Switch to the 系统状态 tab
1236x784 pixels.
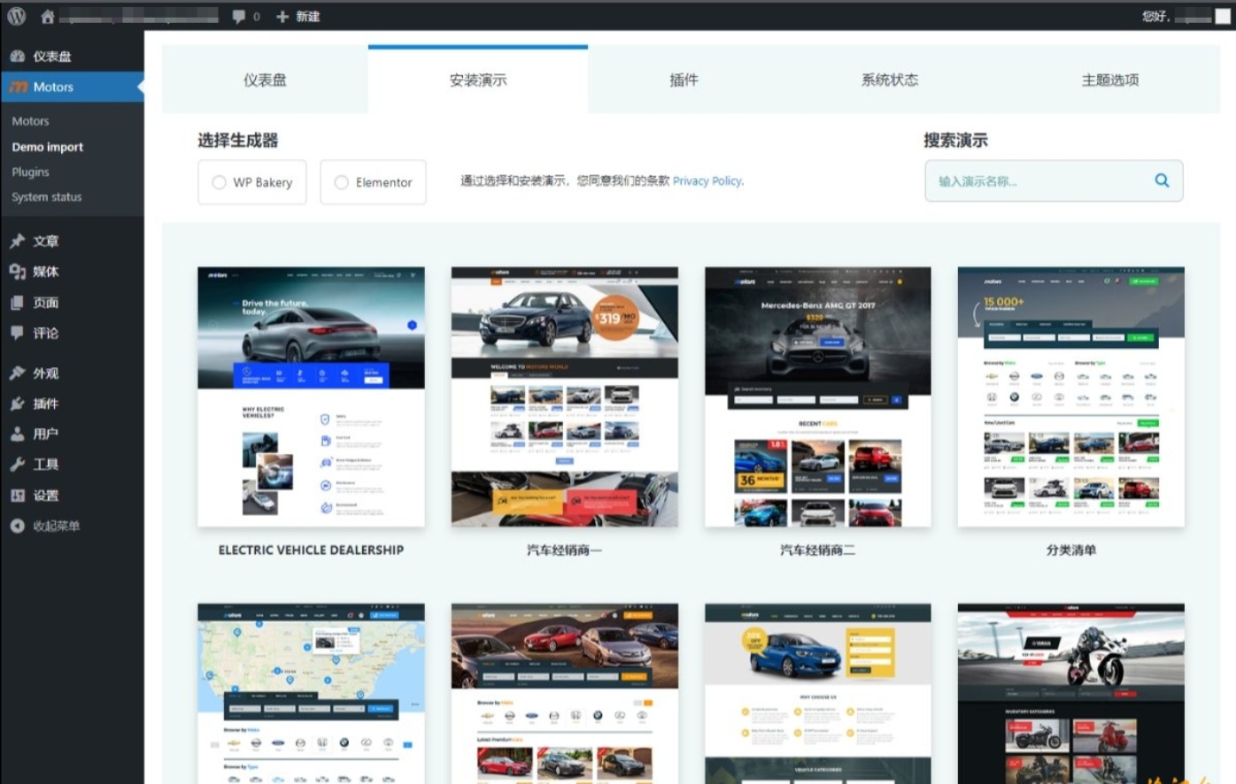click(890, 80)
